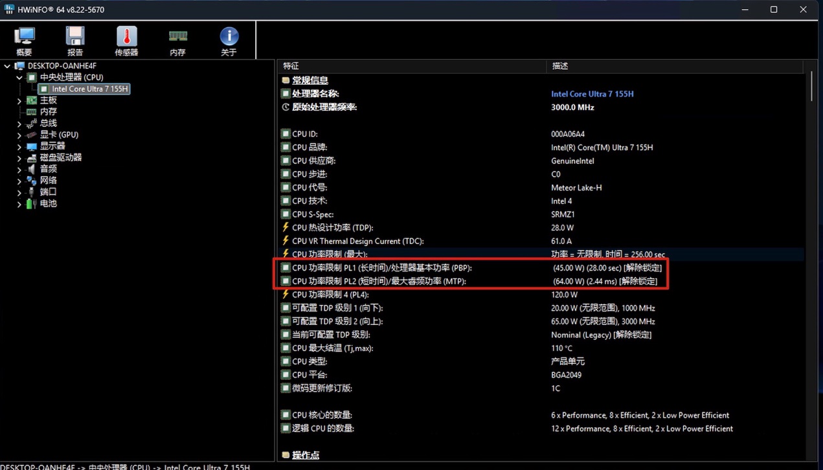The image size is (823, 470).
Task: Click the chip icon beside CPU ID
Action: [286, 134]
